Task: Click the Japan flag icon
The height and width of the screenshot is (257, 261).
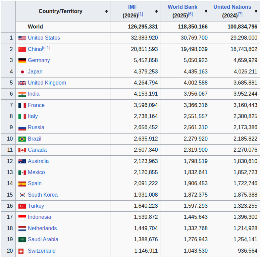Action: coord(22,72)
